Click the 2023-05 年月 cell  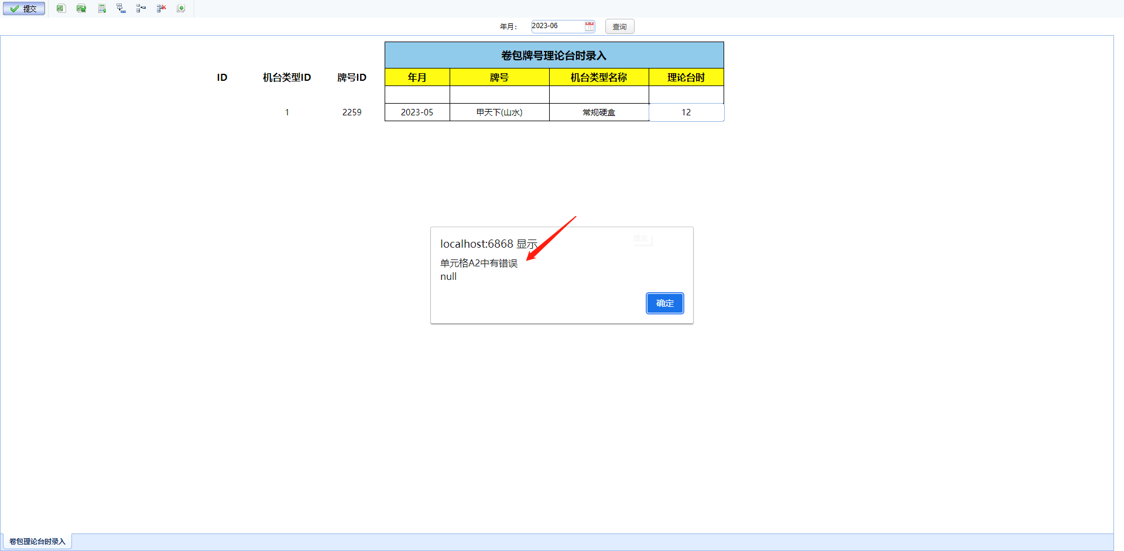coord(417,112)
